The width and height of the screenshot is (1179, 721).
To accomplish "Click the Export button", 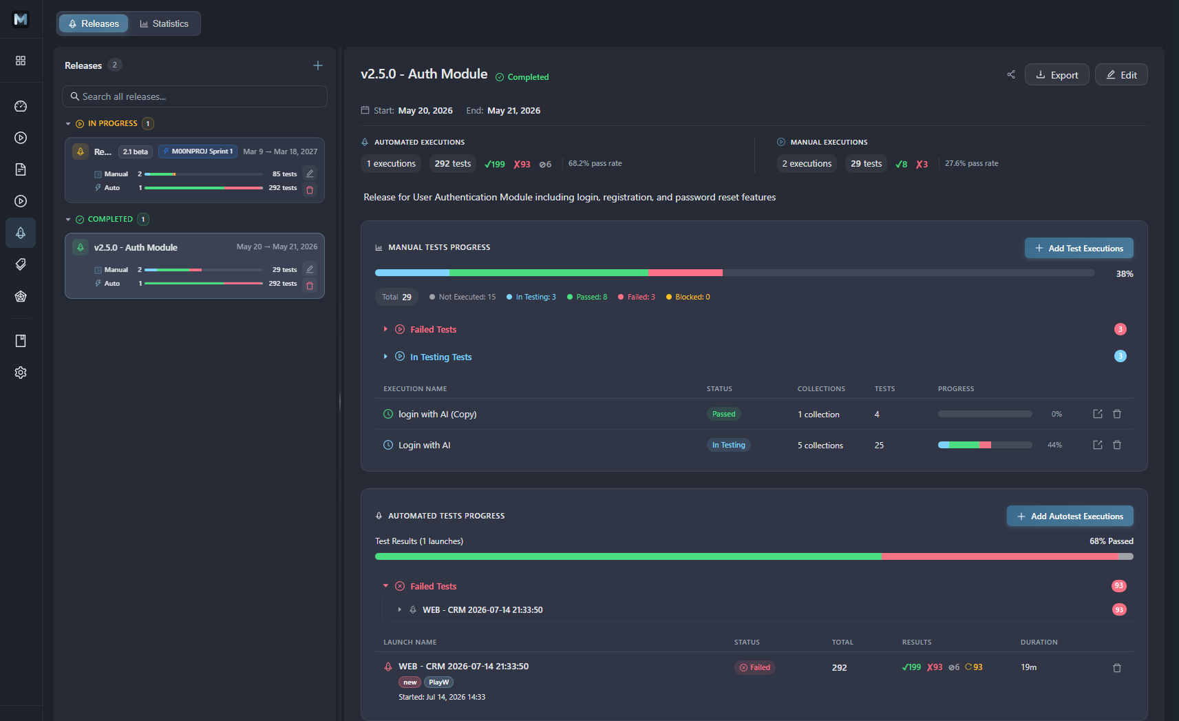I will (1056, 74).
